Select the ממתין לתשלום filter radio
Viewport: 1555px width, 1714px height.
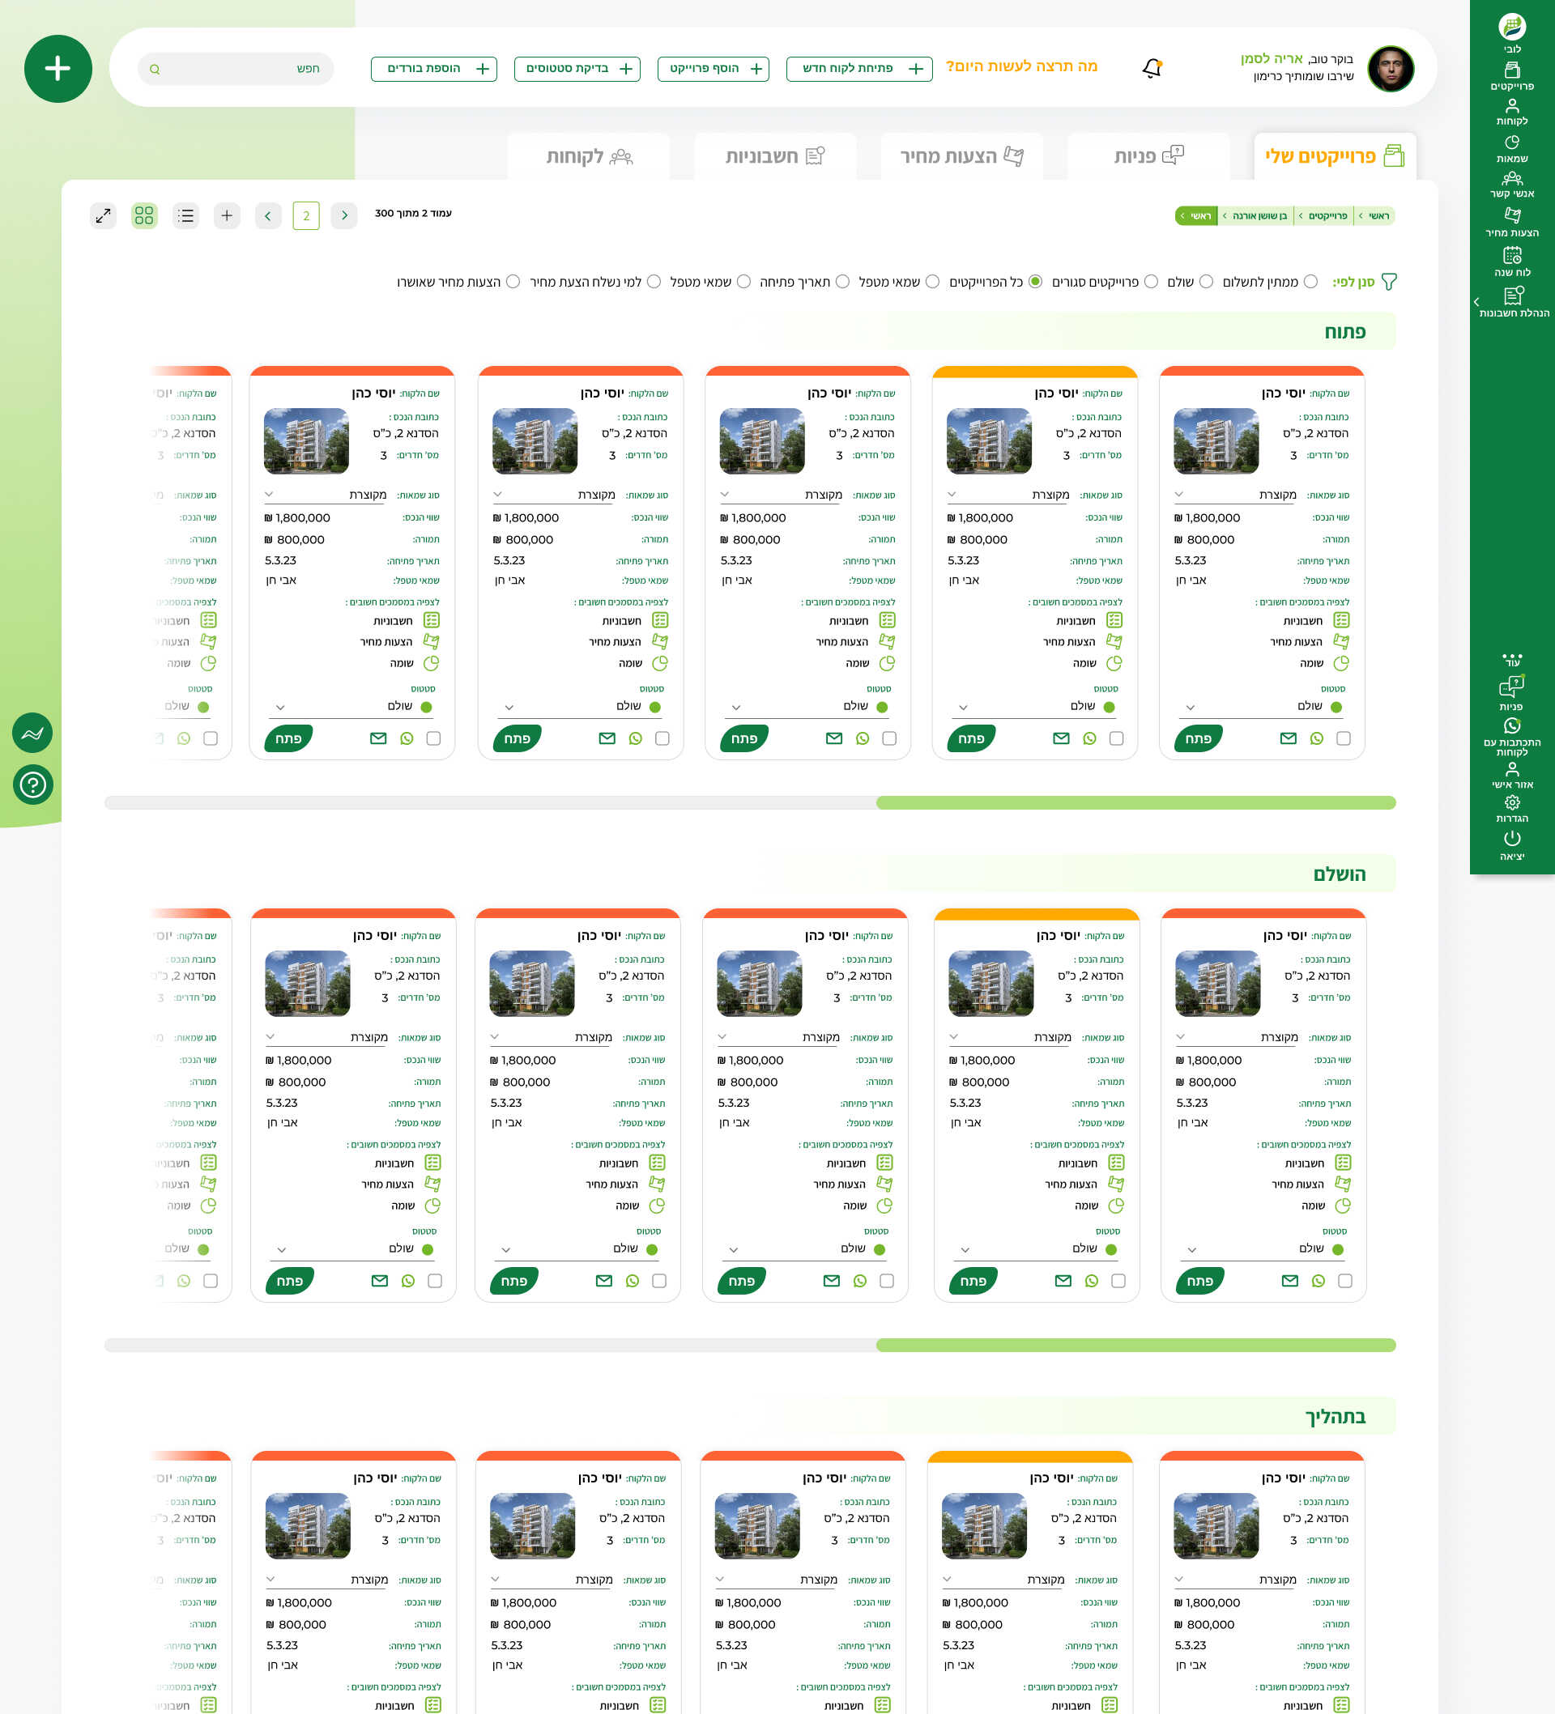click(1310, 282)
